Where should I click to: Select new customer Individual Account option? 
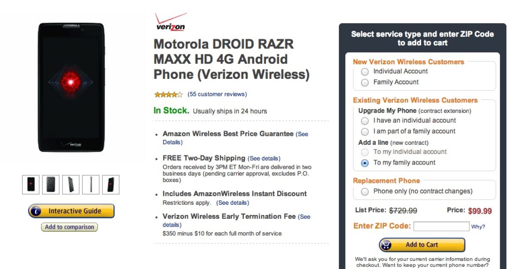(x=365, y=72)
